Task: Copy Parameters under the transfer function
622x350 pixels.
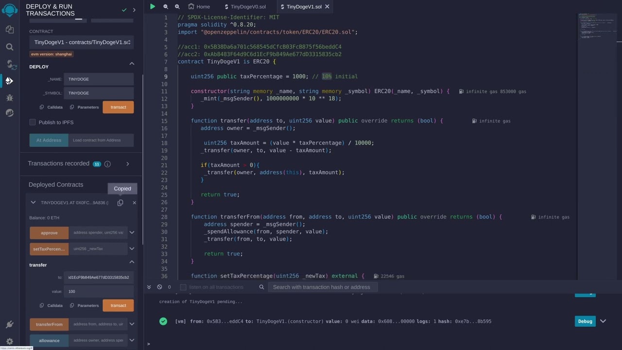Action: point(84,305)
